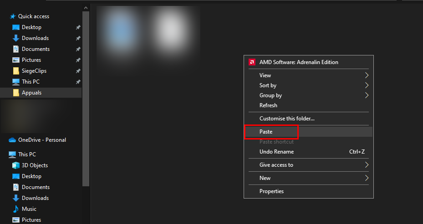This screenshot has width=423, height=224.
Task: Select the SiegeClips folder icon
Action: pyautogui.click(x=16, y=71)
